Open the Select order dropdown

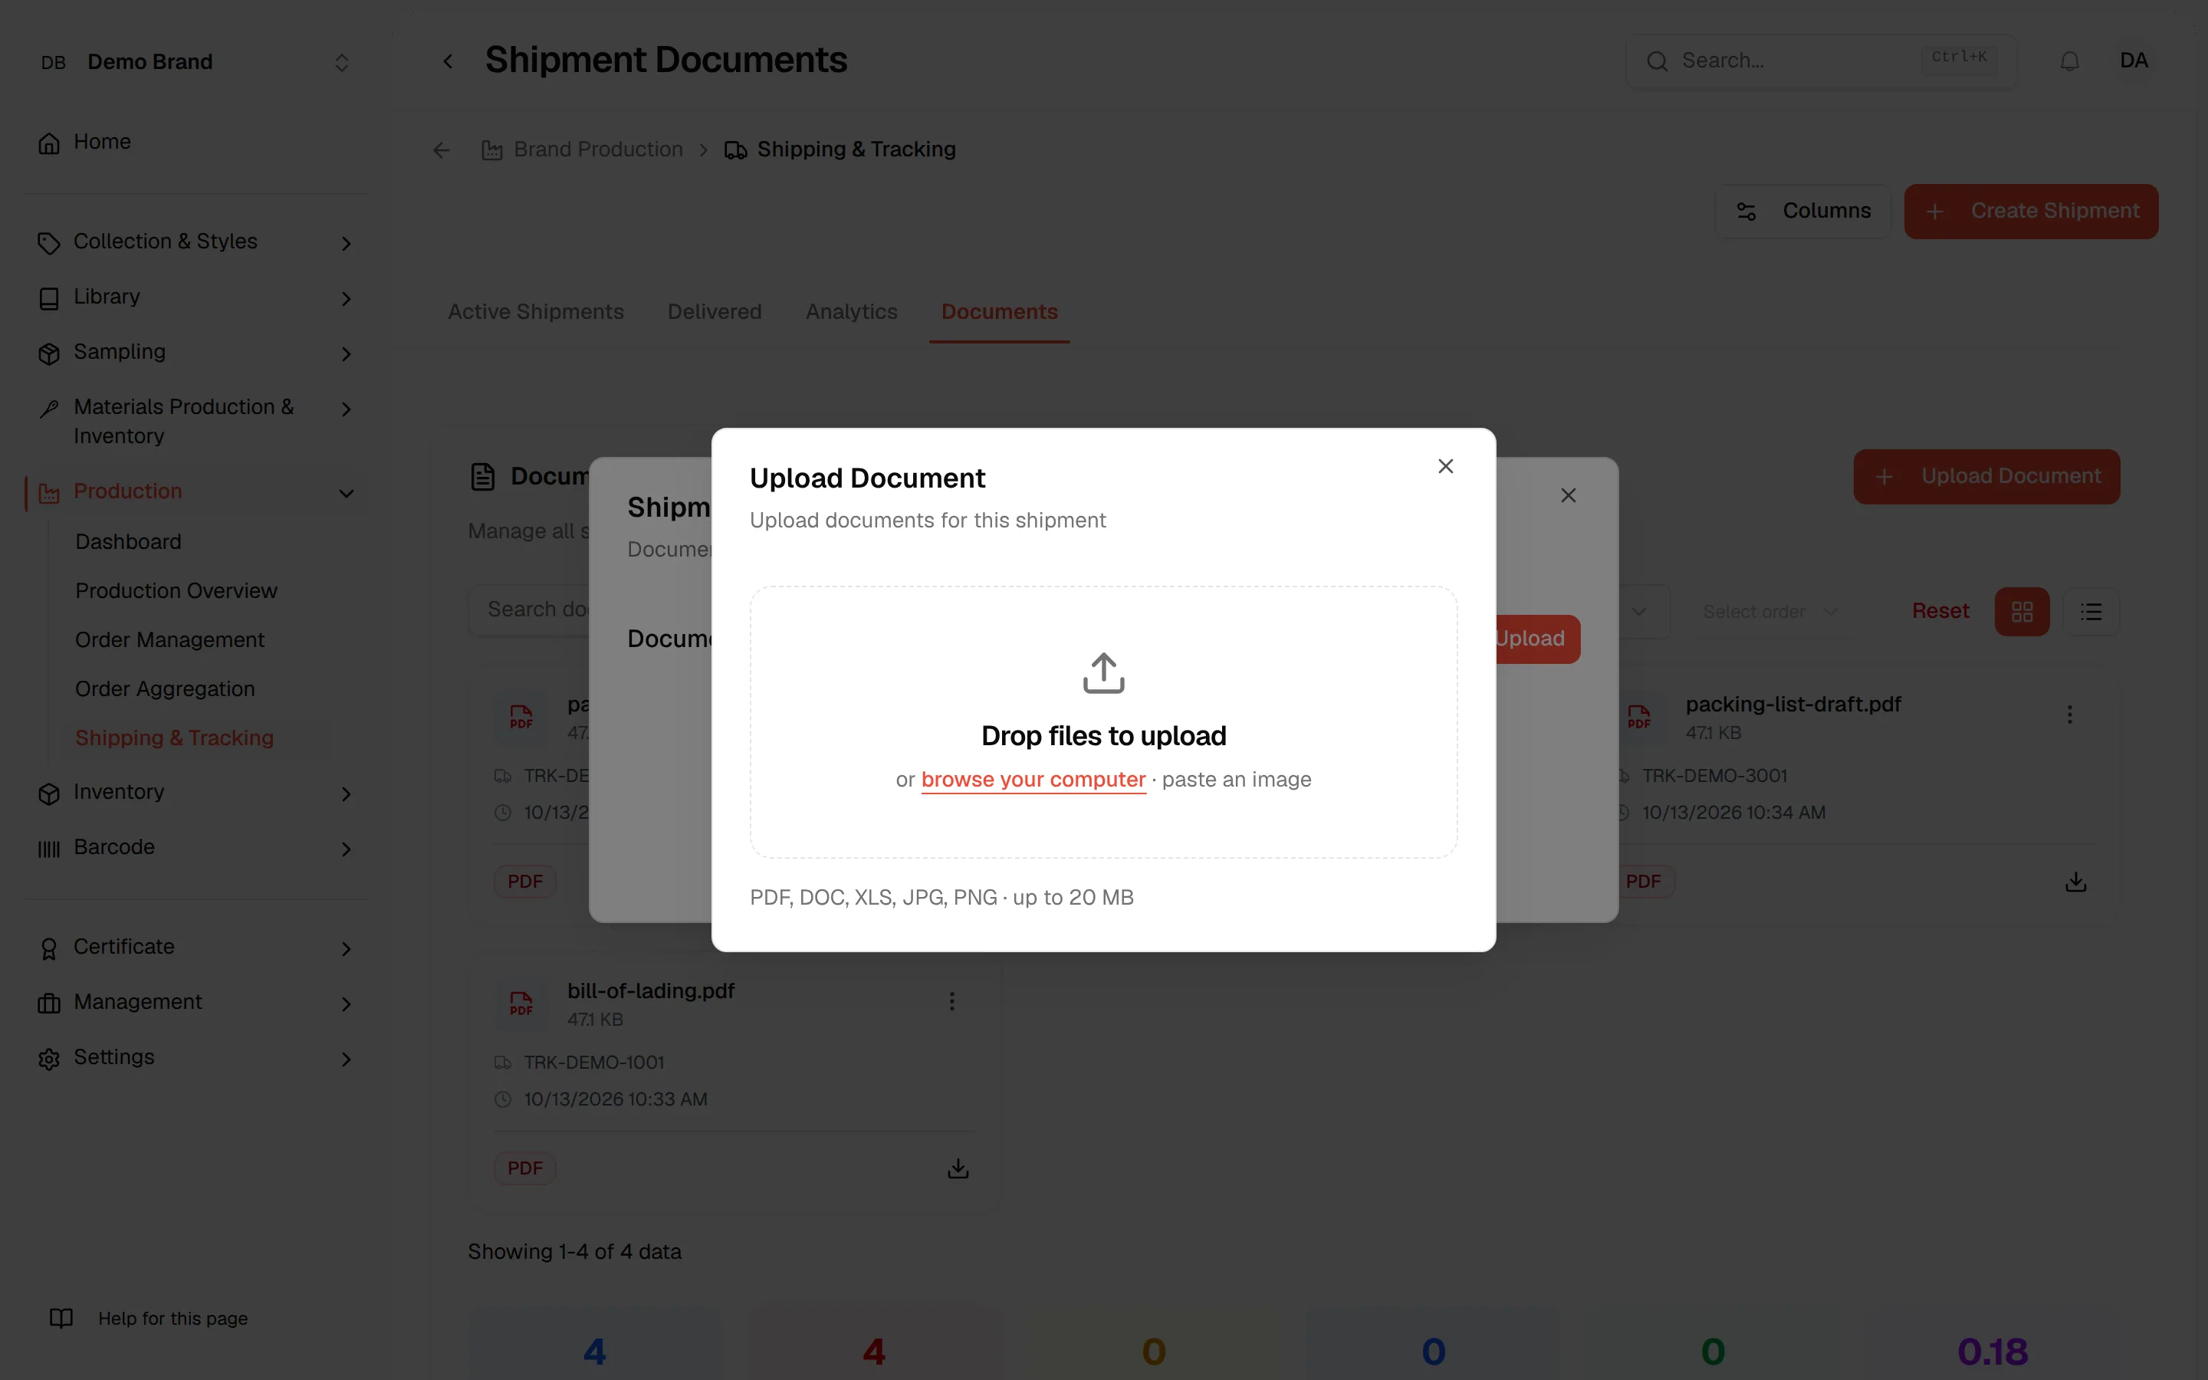1770,612
